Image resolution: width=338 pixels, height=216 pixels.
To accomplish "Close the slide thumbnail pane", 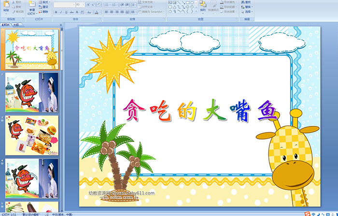I will [61, 25].
